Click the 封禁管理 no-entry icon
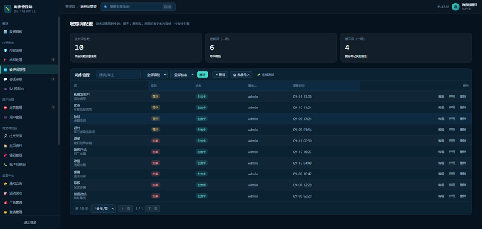 (x=5, y=108)
